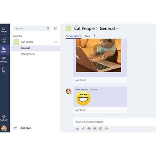156x156 pixels.
Task: Add a new tab with plus
Action: click(x=94, y=36)
